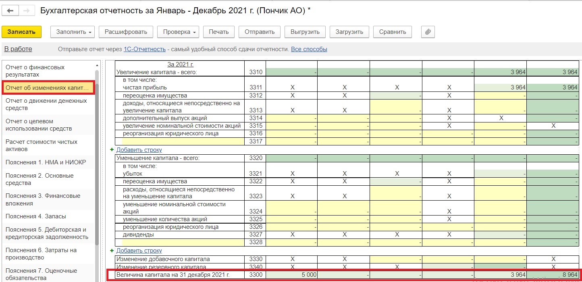Screen dimensions: 582x282
Task: Open Пояснения 1. НМА и НИОКР
Action: tap(48, 162)
